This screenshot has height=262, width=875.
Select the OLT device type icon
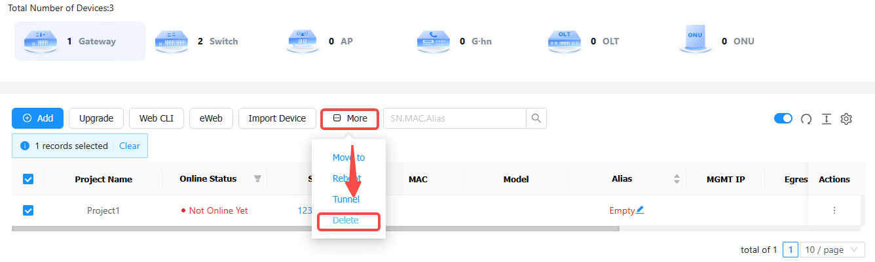(565, 41)
